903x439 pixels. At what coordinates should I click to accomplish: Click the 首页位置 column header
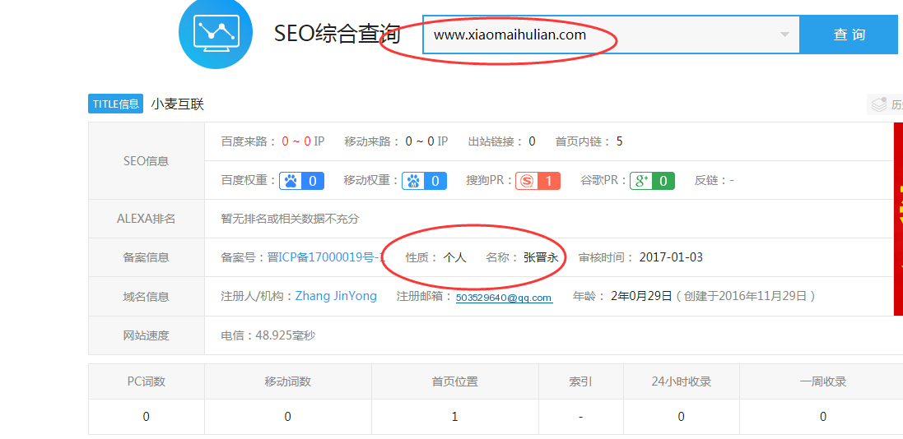[x=455, y=381]
